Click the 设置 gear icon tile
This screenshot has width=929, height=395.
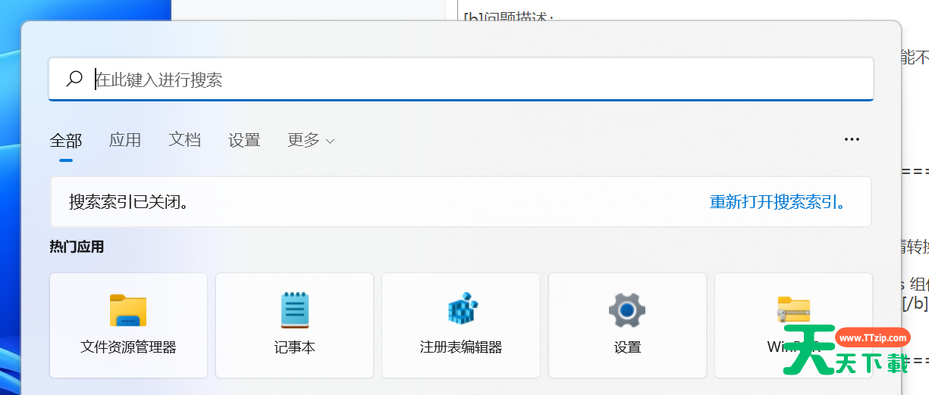(627, 310)
